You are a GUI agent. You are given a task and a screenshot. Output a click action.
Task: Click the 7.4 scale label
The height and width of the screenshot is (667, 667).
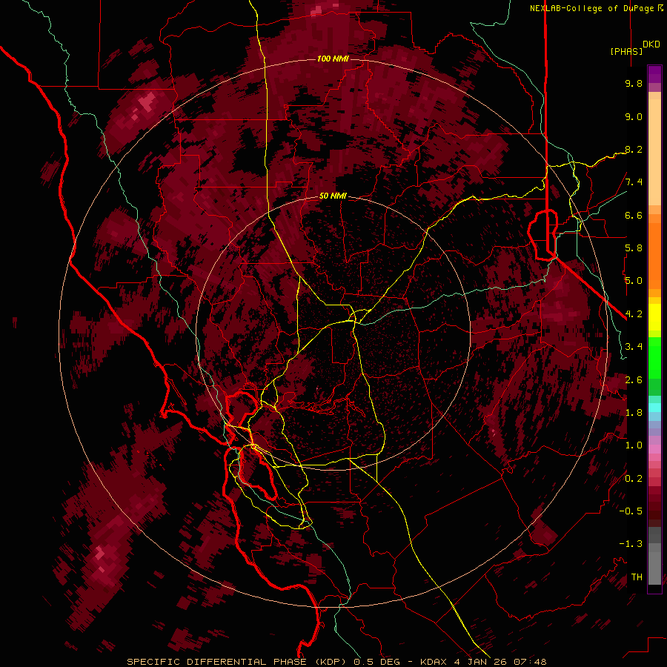[634, 182]
